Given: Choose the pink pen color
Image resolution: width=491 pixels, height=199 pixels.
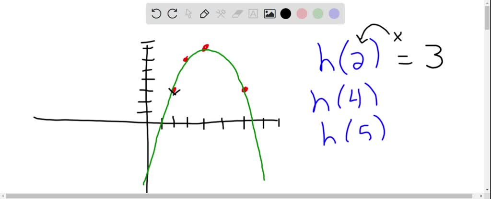Looking at the screenshot, I should pos(302,14).
